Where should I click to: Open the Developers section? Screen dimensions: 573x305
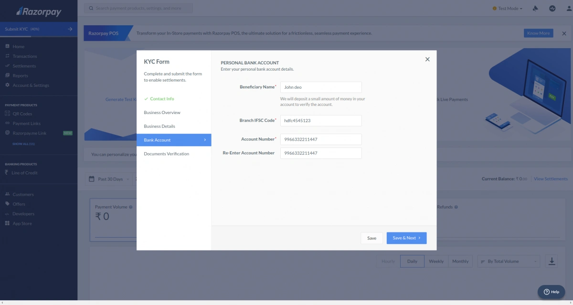coord(23,213)
